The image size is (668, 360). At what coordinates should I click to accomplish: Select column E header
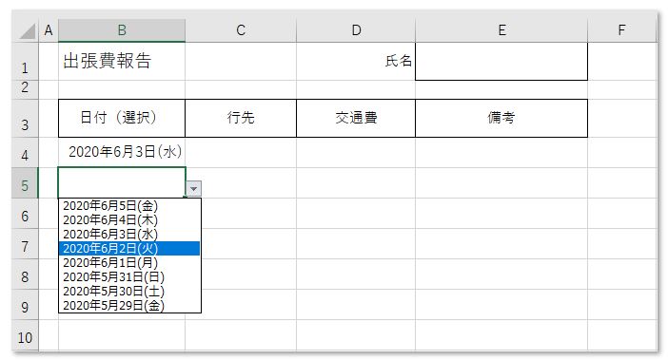501,30
